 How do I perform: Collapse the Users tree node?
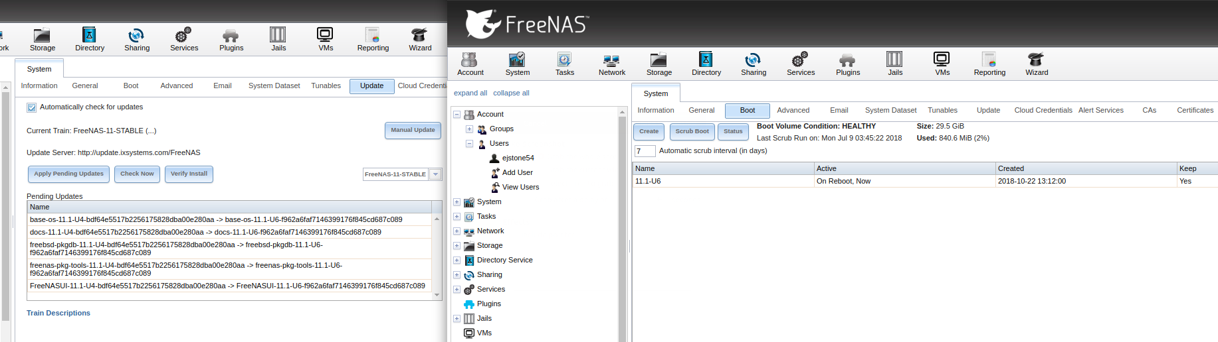click(469, 144)
